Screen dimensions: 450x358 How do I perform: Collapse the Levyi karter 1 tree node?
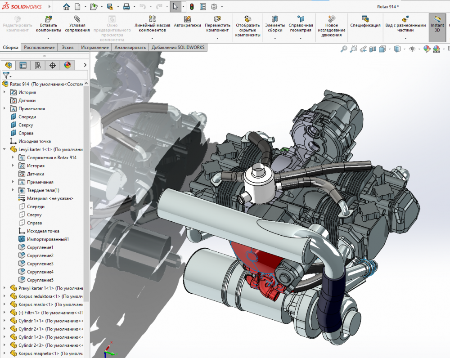point(4,149)
